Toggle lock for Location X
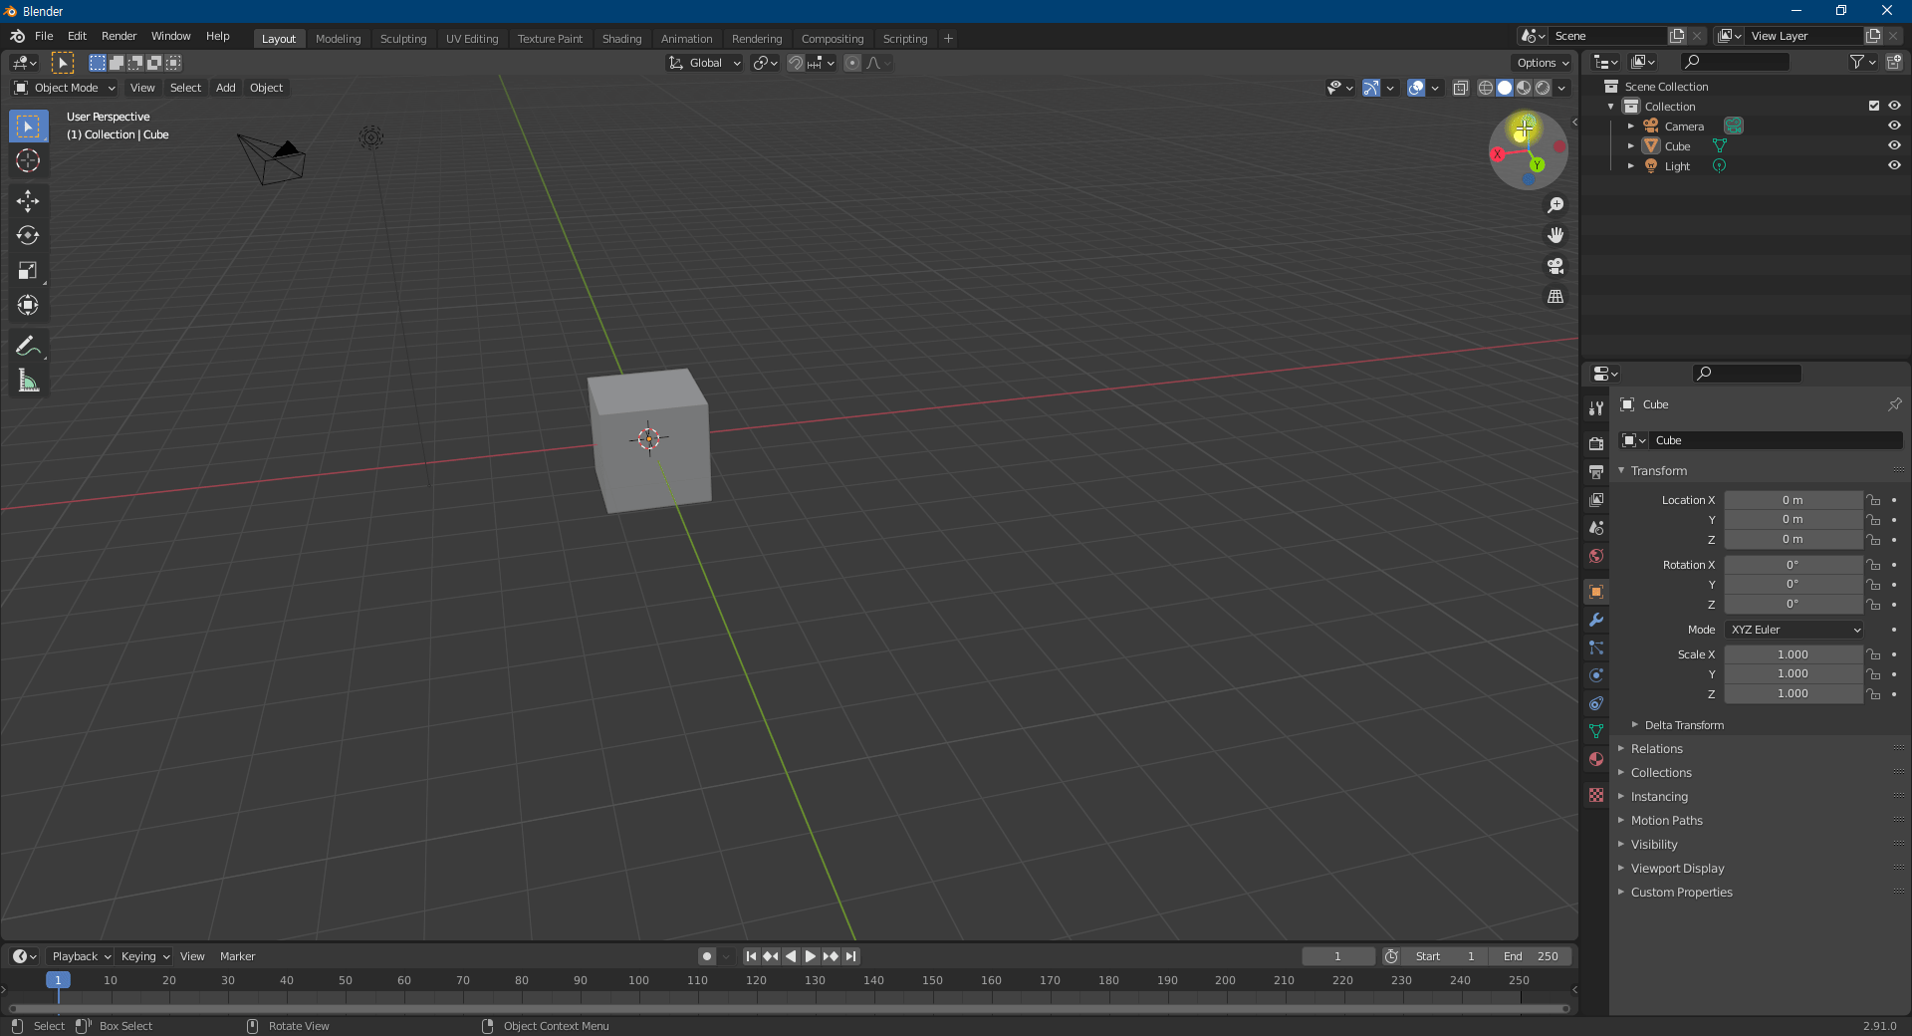 click(1873, 500)
